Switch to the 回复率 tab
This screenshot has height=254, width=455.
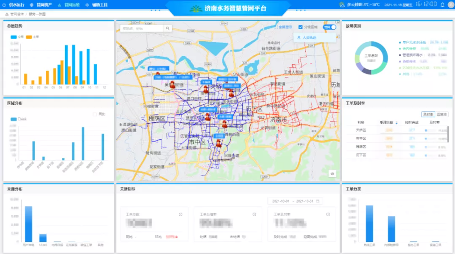coord(442,114)
